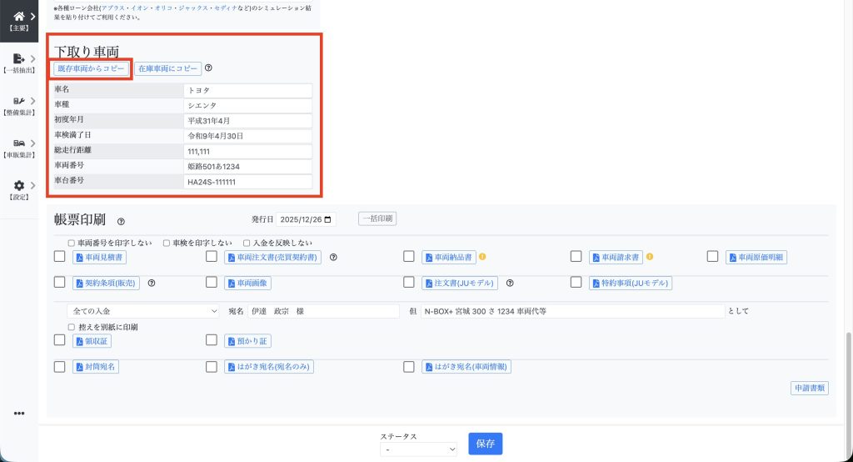Click help icon next to 帳票印刷 heading
Screen dimensions: 853x462
click(121, 222)
